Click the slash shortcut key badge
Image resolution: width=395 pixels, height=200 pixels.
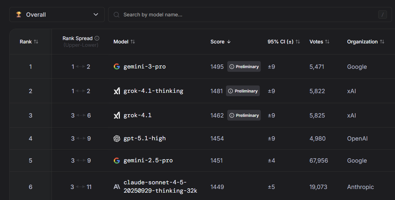tap(382, 15)
